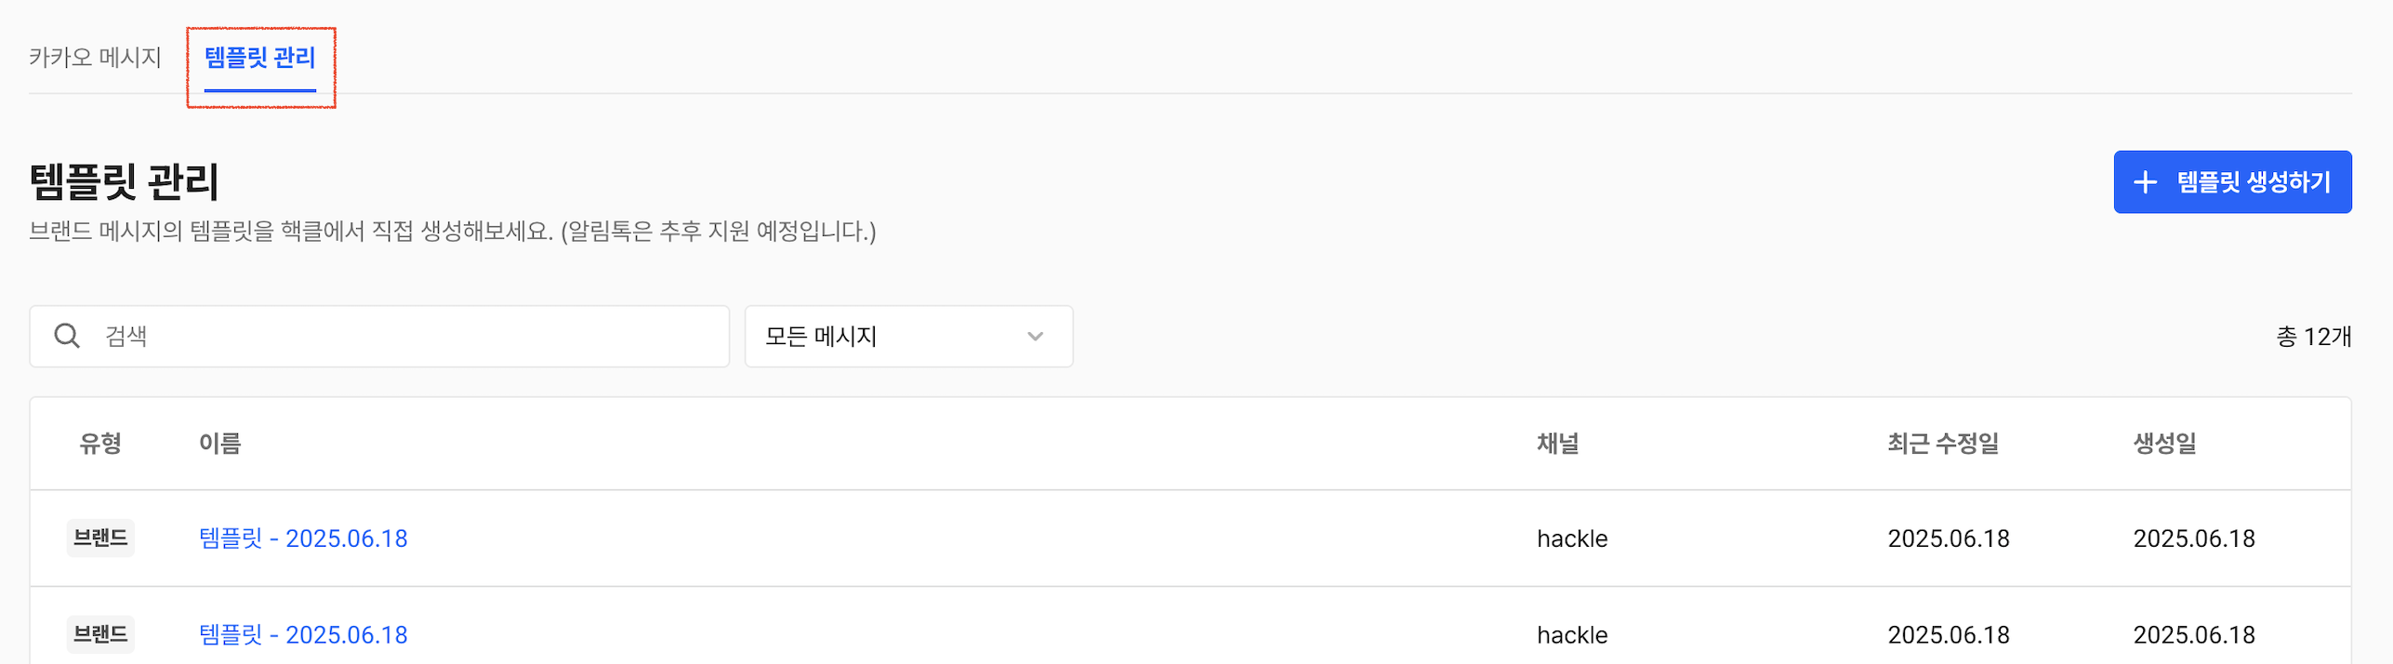This screenshot has height=664, width=2393.
Task: Expand the chevron arrow of 모든 메시지
Action: 1035,337
